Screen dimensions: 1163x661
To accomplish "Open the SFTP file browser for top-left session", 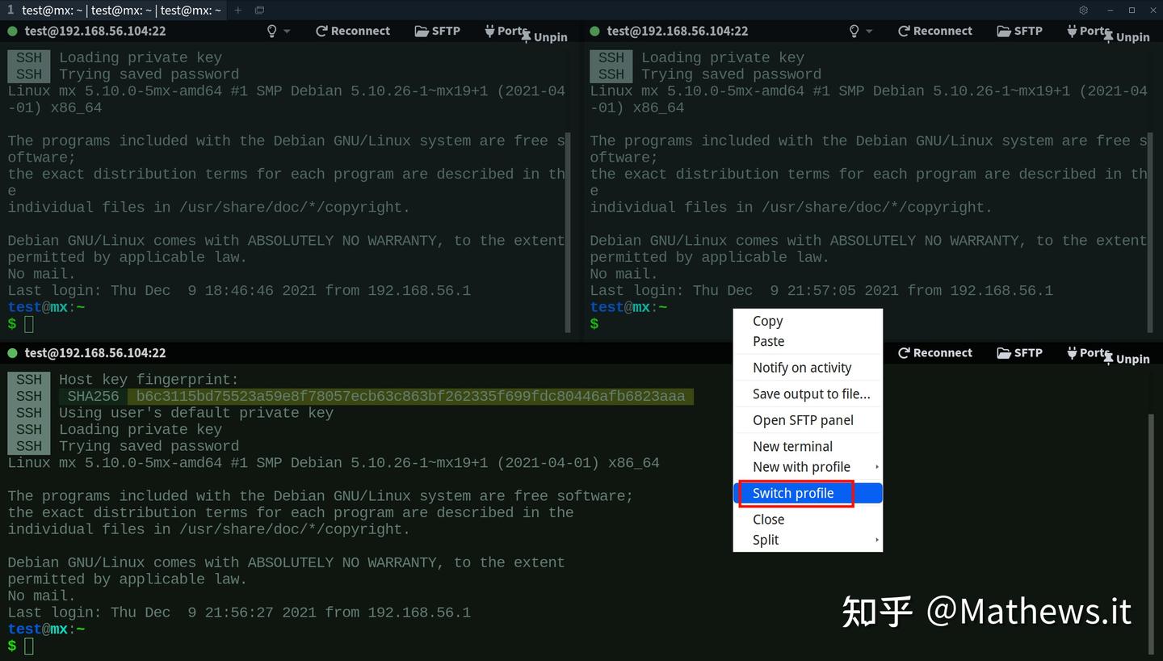I will (437, 31).
